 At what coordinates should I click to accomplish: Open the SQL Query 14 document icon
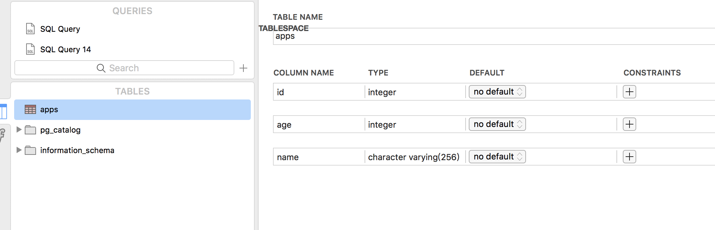[x=30, y=49]
